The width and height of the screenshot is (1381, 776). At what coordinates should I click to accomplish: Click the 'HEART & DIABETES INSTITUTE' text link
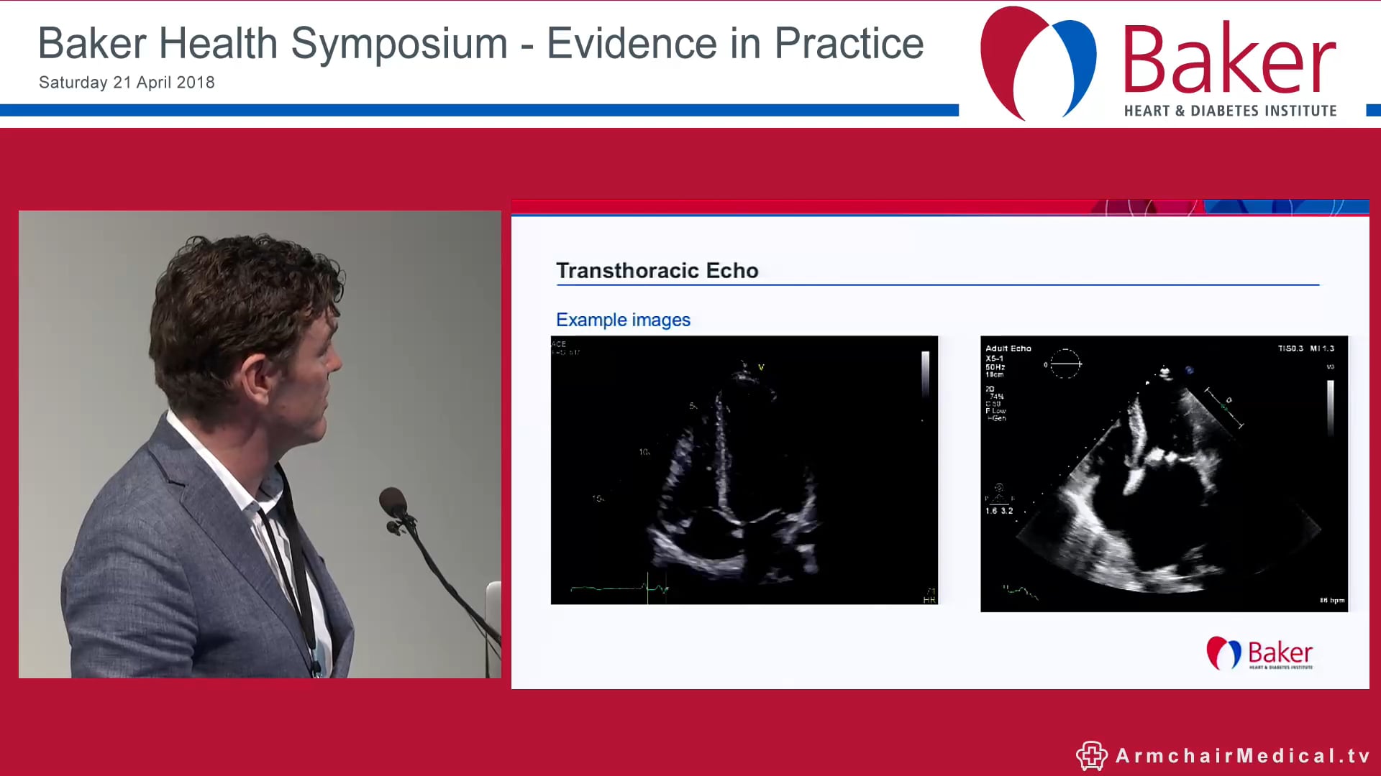[x=1231, y=111]
